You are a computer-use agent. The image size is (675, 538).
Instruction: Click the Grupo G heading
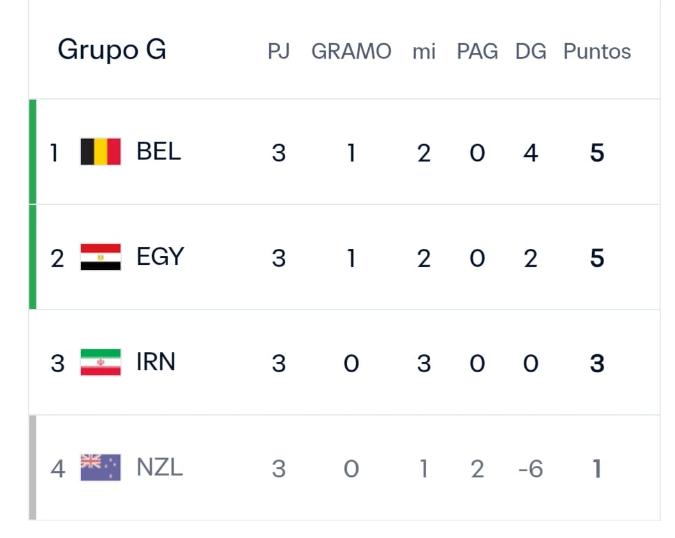click(112, 50)
